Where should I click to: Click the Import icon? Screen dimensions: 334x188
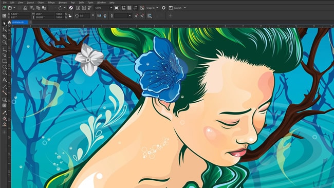coord(78,8)
